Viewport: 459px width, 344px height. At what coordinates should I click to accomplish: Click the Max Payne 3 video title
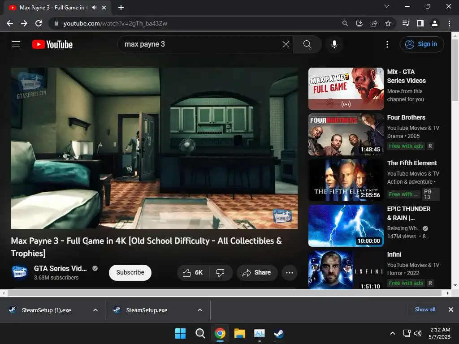(x=147, y=247)
